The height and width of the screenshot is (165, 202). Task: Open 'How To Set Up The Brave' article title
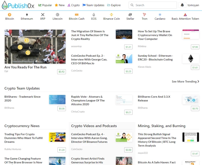coord(155,35)
